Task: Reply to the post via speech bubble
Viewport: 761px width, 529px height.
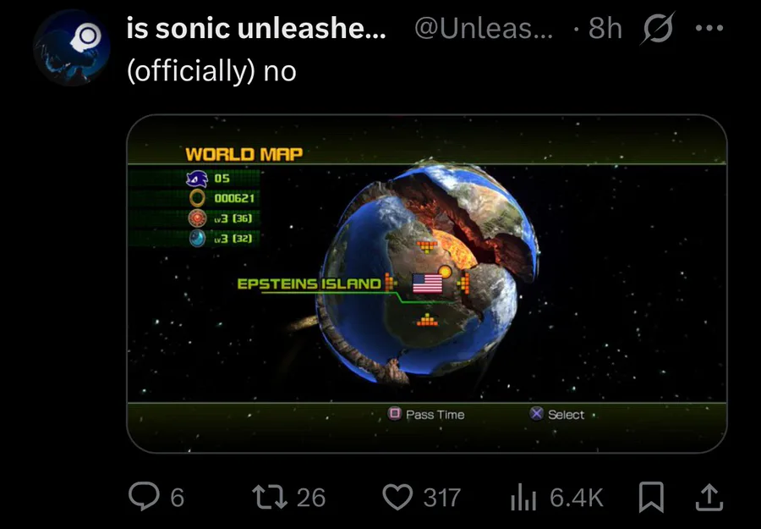Action: (x=141, y=497)
